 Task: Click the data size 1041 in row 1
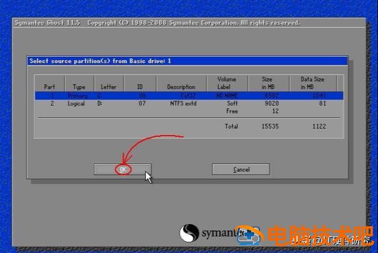[319, 96]
